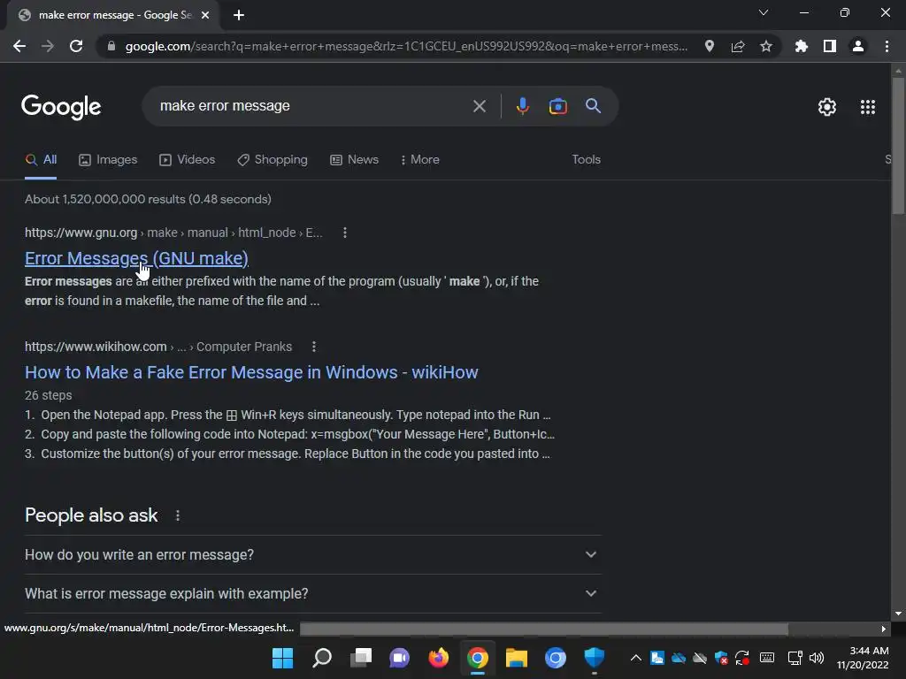Image resolution: width=906 pixels, height=679 pixels.
Task: Open the Google apps grid
Action: (868, 107)
